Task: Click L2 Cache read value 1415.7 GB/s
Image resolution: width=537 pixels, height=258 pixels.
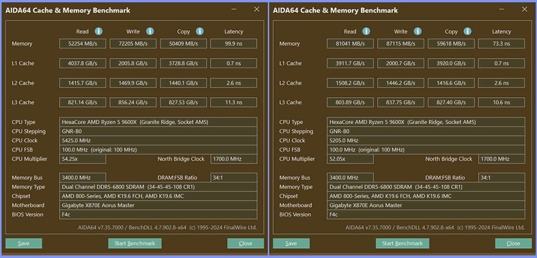Action: pos(83,83)
